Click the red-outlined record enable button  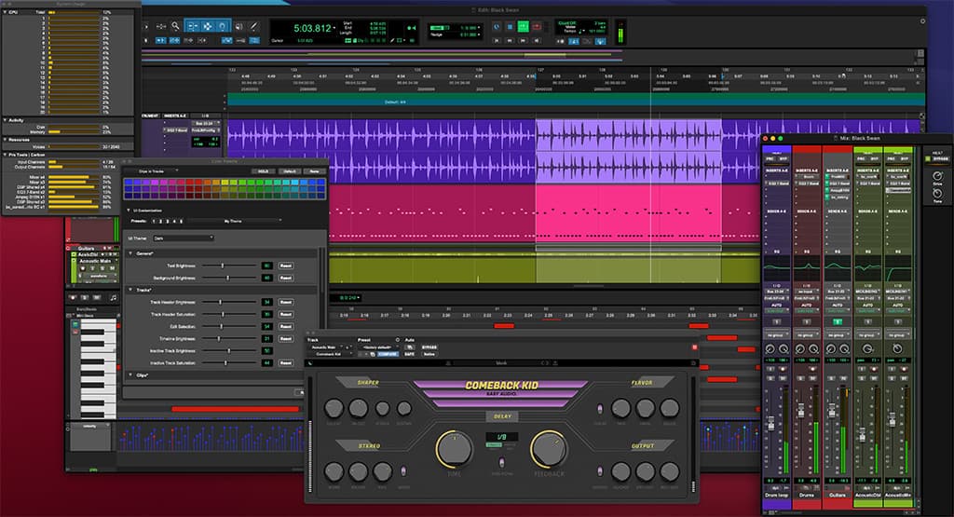point(537,27)
